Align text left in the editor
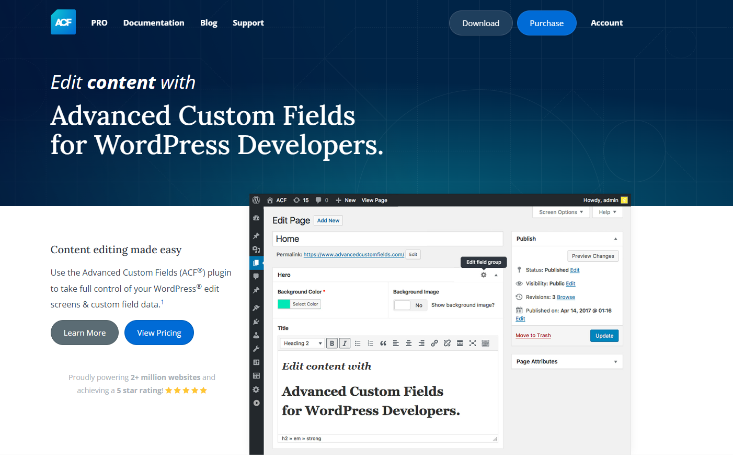Viewport: 733px width, 462px height. click(396, 343)
